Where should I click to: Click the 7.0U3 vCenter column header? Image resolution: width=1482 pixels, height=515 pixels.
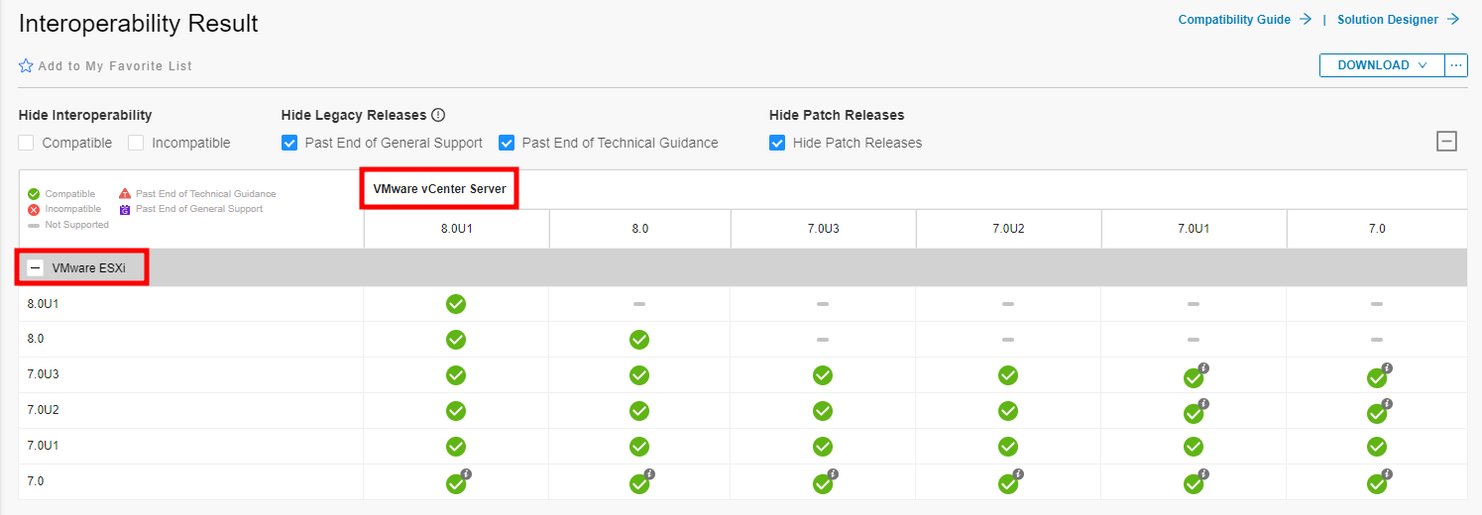pos(823,229)
